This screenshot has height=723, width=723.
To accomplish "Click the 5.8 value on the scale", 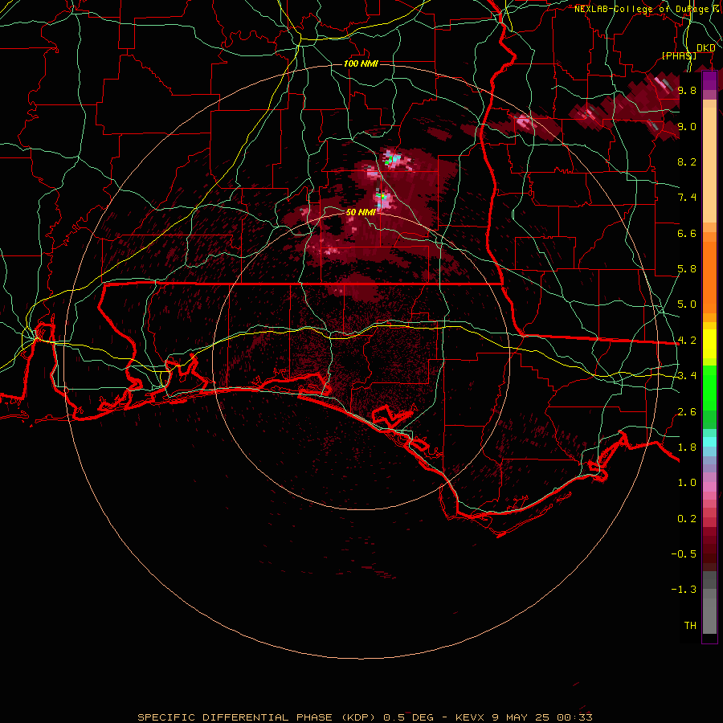I will point(687,269).
